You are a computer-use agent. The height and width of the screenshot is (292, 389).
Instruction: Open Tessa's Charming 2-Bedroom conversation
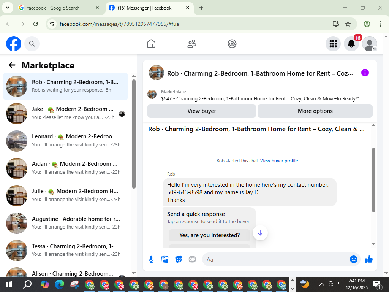coord(65,250)
